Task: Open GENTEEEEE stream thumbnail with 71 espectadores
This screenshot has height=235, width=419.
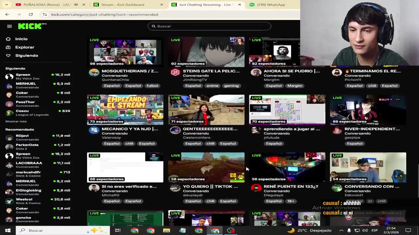Action: (x=206, y=110)
